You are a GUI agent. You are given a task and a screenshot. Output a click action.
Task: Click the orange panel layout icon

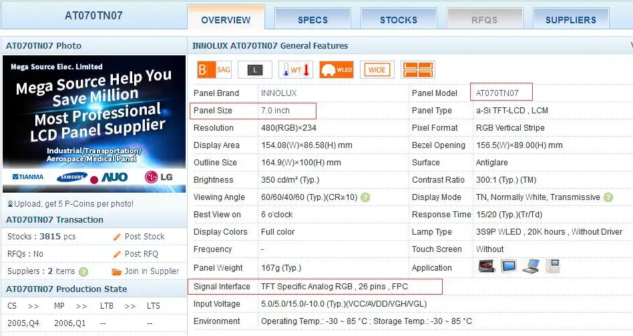pos(418,70)
